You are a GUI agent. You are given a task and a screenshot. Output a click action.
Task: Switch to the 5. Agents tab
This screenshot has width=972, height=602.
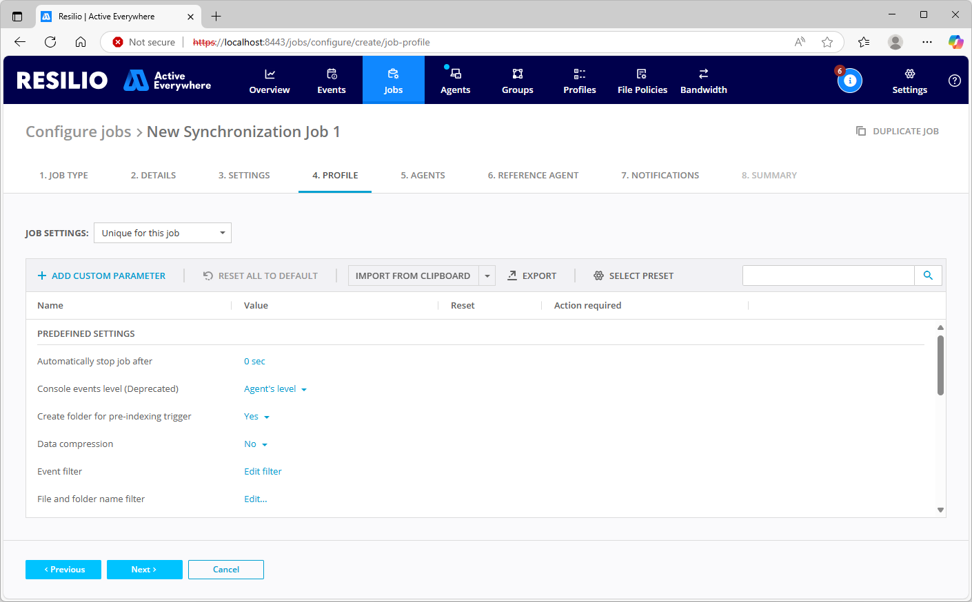[x=423, y=176]
